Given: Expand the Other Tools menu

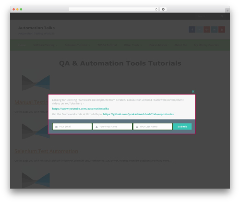Looking at the screenshot, I should coord(133,45).
